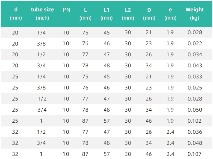The height and width of the screenshot is (159, 213).
Task: Click the 'd (mm)' column header
Action: coord(16,14)
